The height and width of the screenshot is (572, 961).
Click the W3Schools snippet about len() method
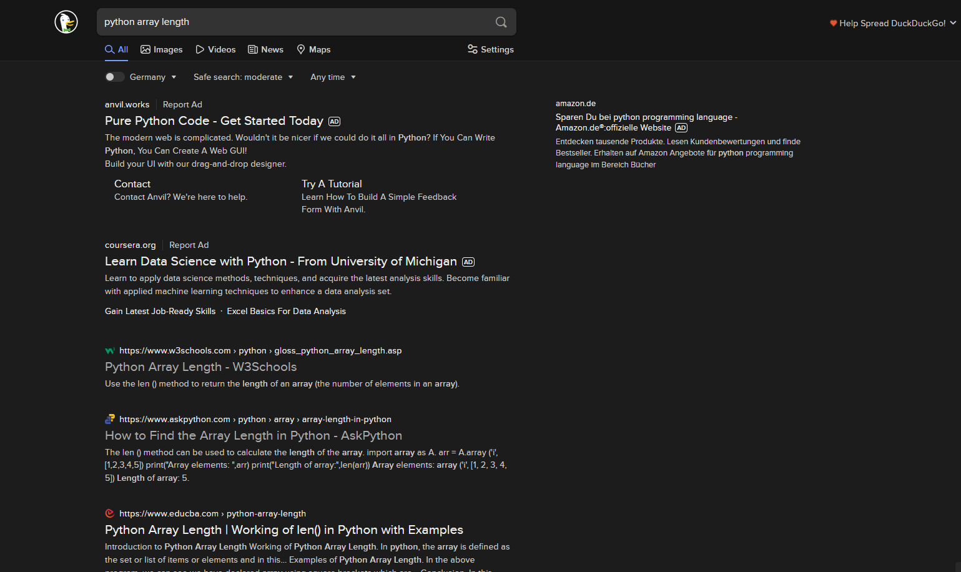coord(282,383)
